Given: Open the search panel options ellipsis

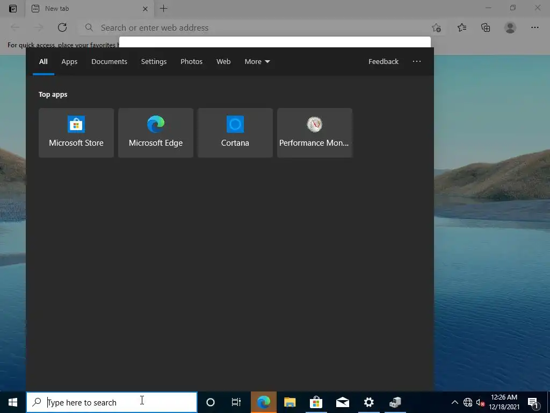Looking at the screenshot, I should click(417, 61).
